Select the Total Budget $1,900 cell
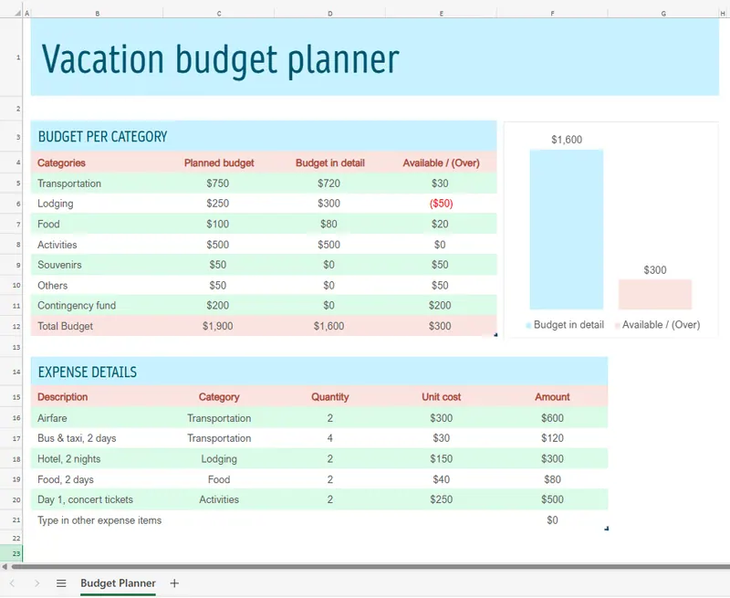This screenshot has height=598, width=730. click(x=219, y=326)
